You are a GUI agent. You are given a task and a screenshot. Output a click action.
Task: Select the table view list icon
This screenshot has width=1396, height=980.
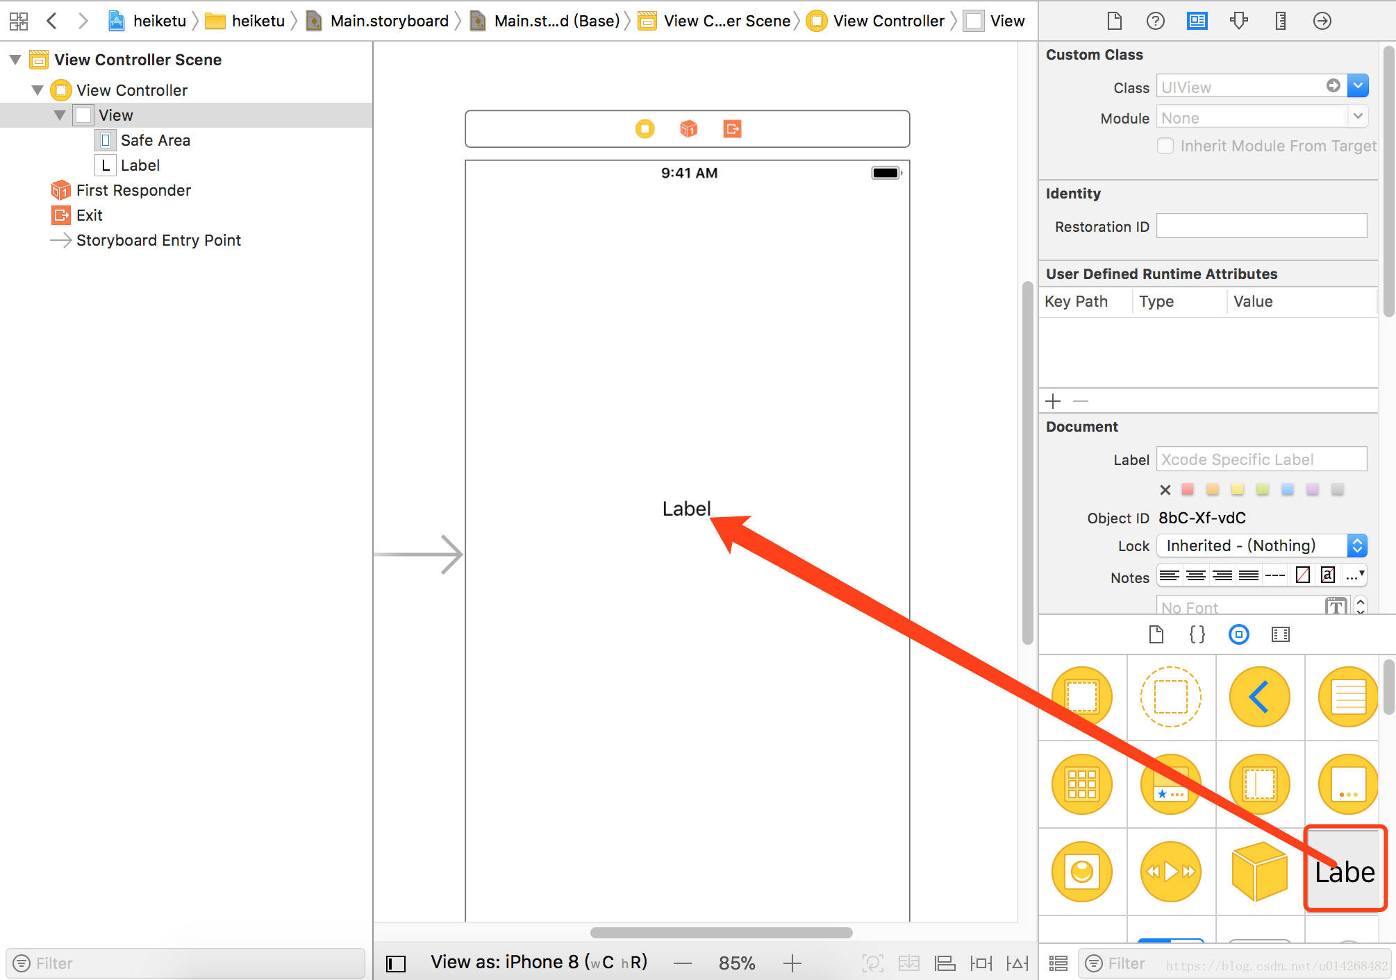1342,697
